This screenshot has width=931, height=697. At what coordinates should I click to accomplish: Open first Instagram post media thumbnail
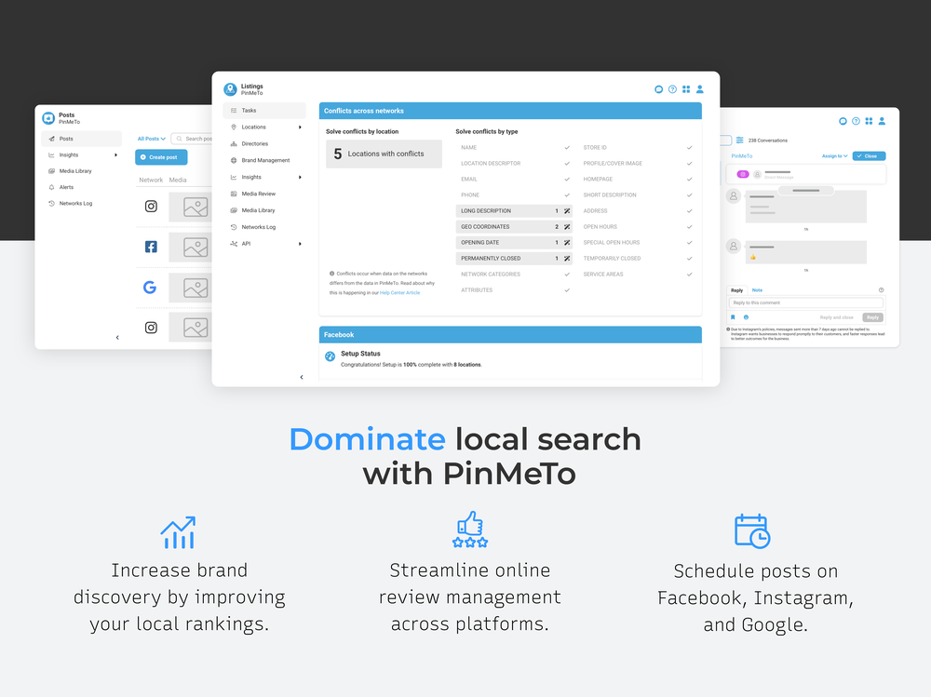191,208
